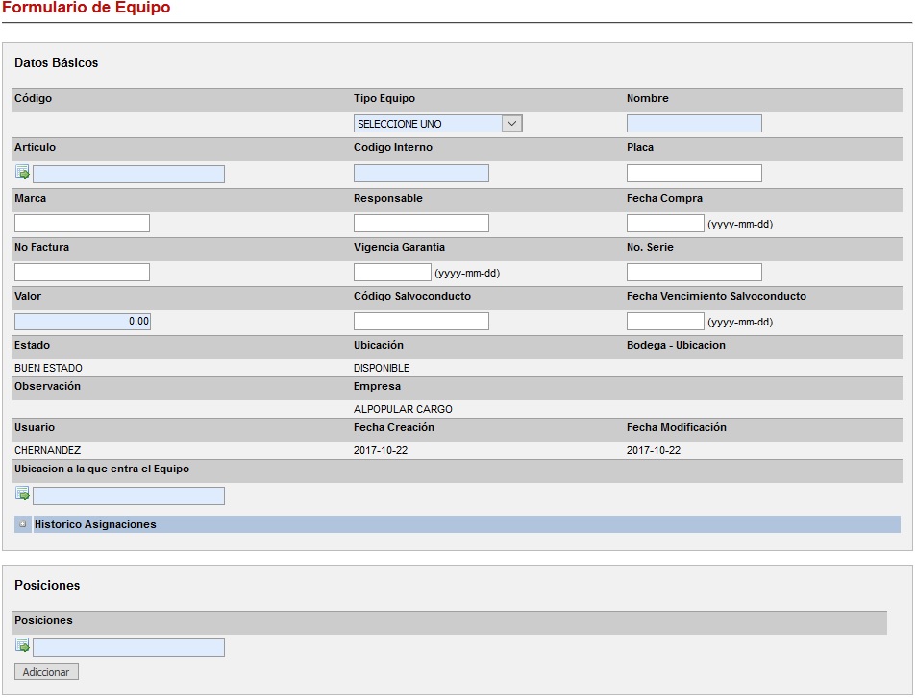Focus the No. Serie text box

click(693, 273)
